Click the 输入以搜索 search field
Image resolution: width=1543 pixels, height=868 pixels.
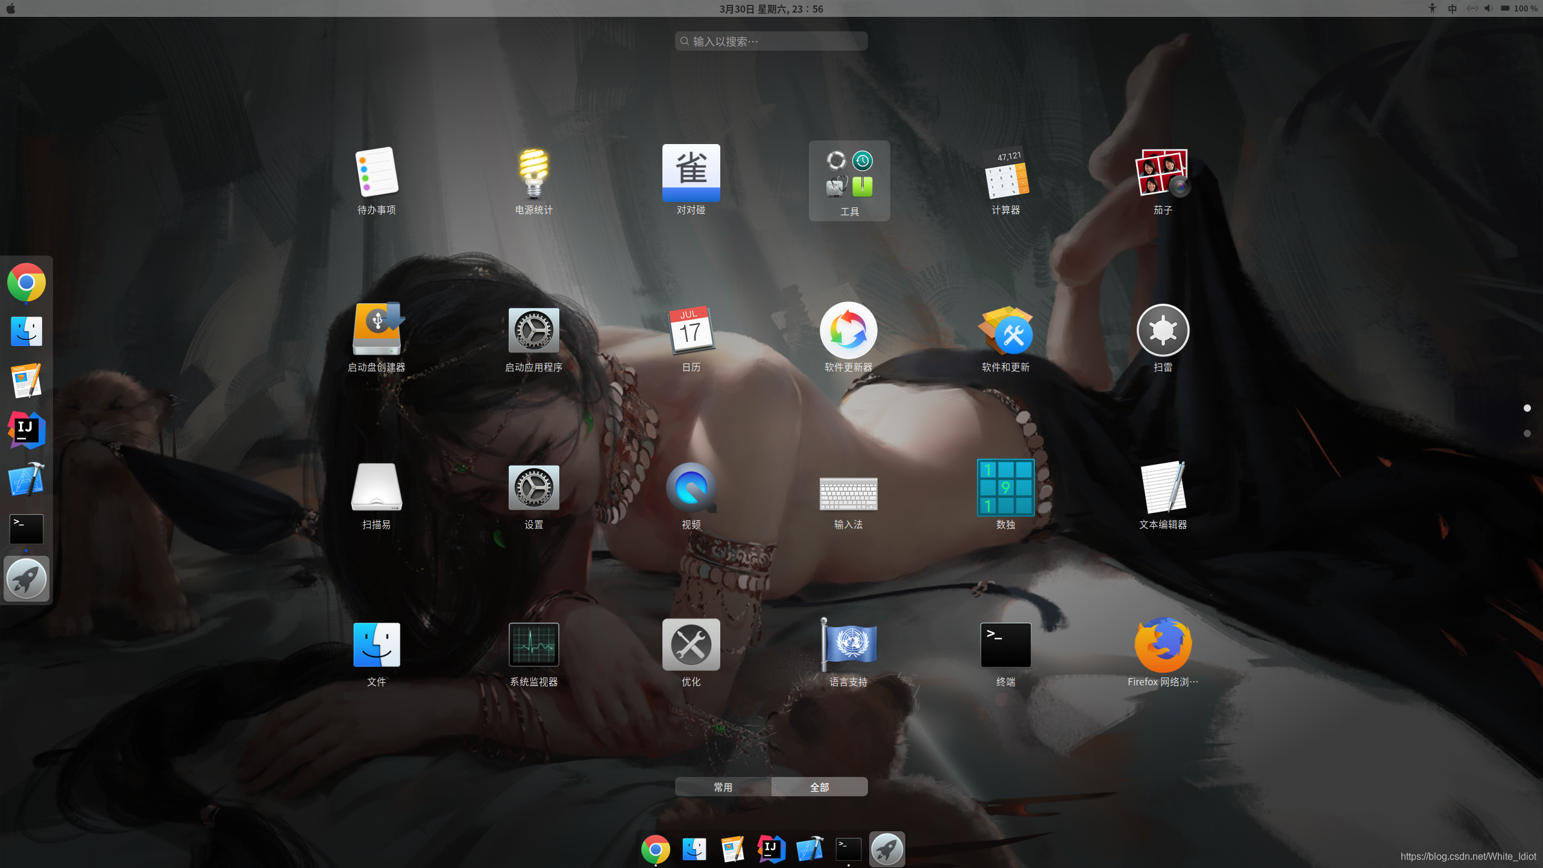[771, 41]
